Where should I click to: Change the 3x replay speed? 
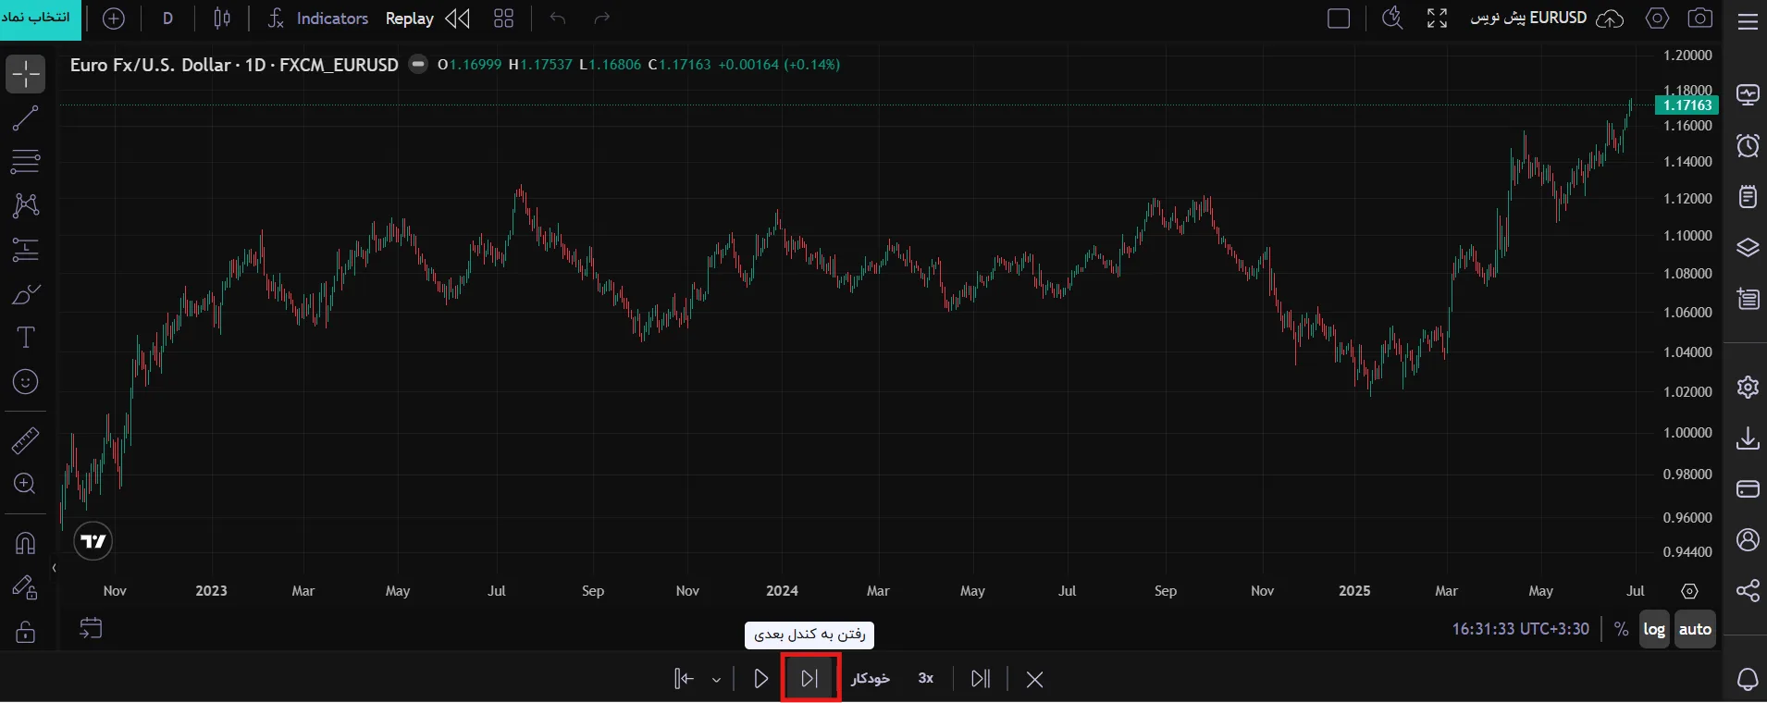click(926, 679)
